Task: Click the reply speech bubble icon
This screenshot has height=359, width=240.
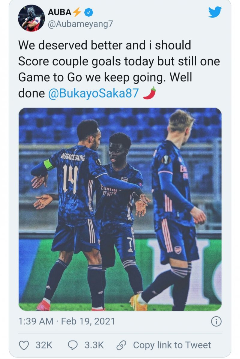Action: [x=73, y=345]
